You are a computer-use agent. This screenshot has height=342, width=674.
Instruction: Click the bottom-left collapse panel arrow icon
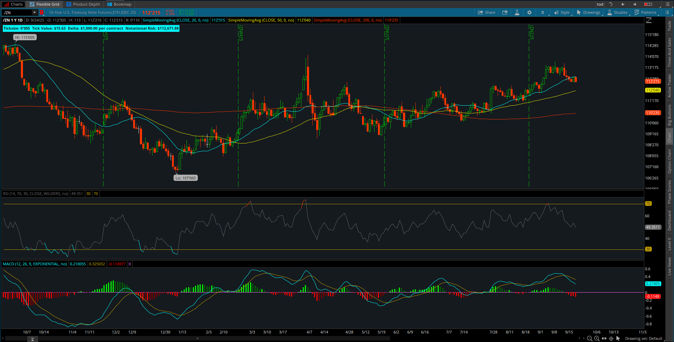(x=32, y=339)
